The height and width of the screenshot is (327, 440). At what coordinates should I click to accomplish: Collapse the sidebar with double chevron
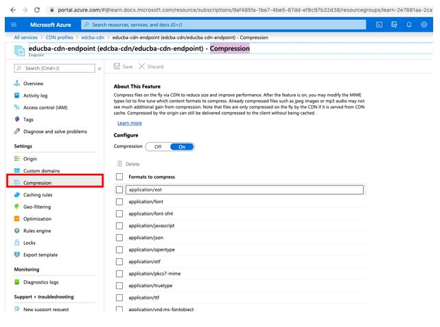pyautogui.click(x=100, y=68)
